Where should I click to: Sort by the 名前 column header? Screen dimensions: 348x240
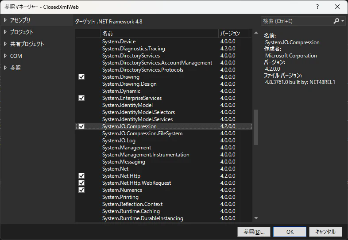pyautogui.click(x=159, y=34)
